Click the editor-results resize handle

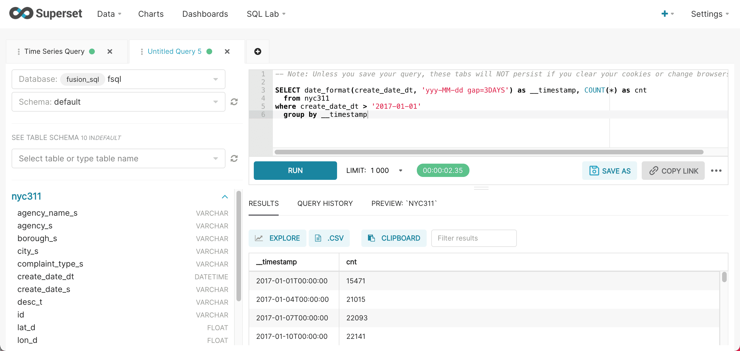click(481, 188)
